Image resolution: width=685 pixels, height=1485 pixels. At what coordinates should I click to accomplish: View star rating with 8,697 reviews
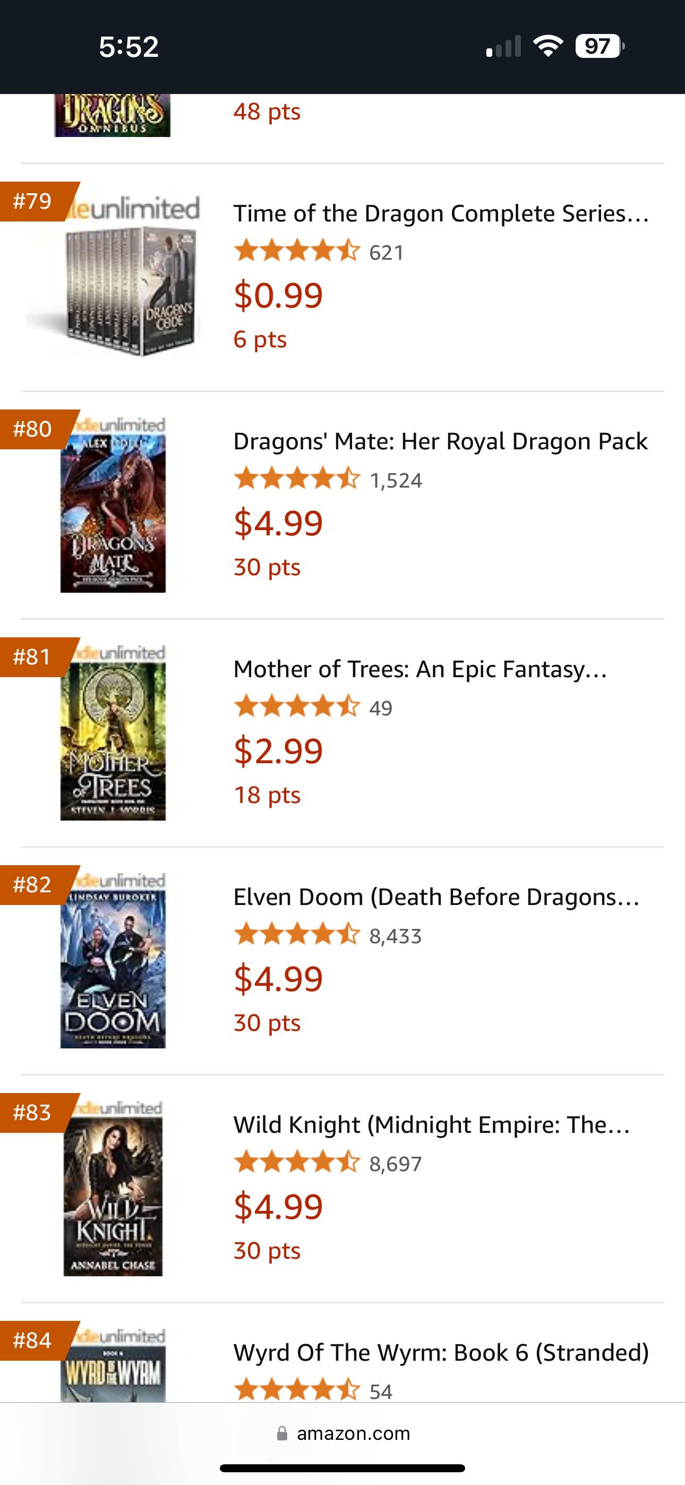click(328, 1163)
